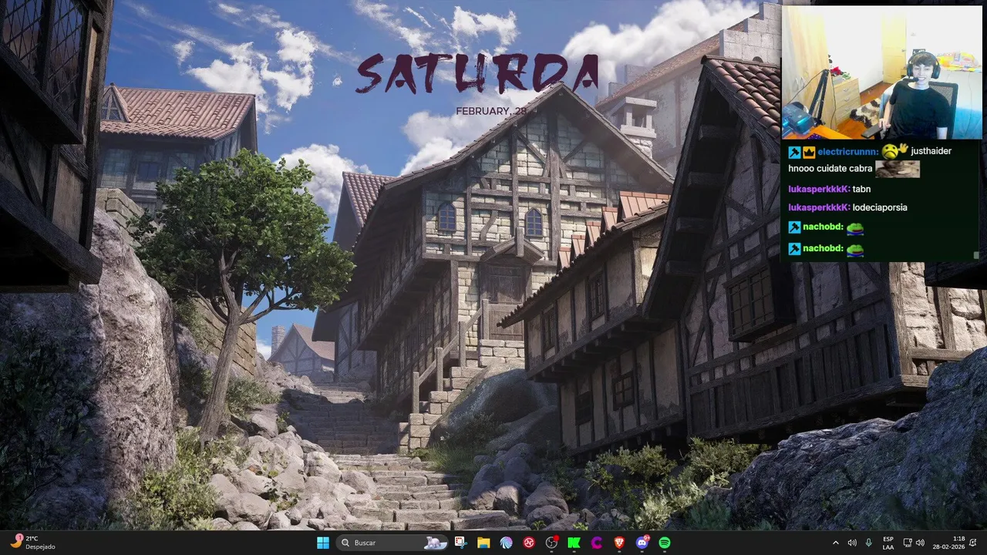
Task: Open the green Kick app icon
Action: (574, 543)
